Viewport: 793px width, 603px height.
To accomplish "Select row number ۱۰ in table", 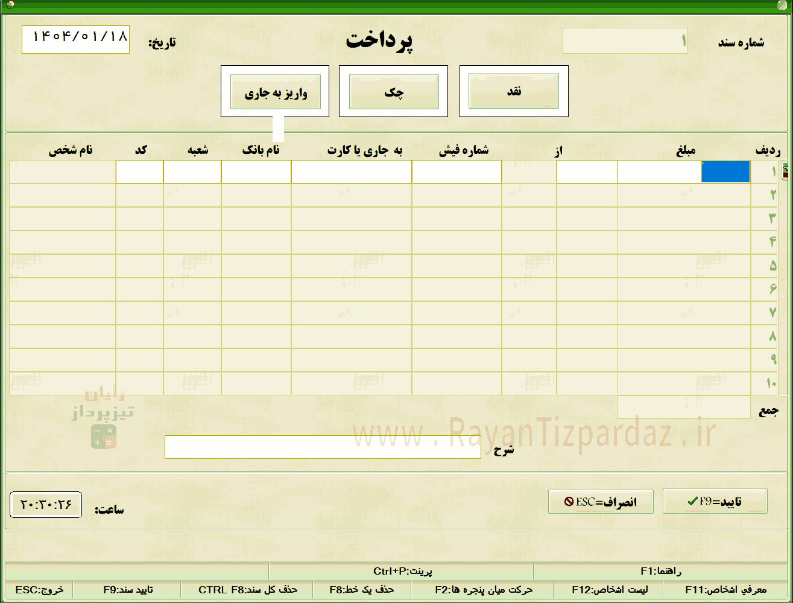I will pos(771,383).
